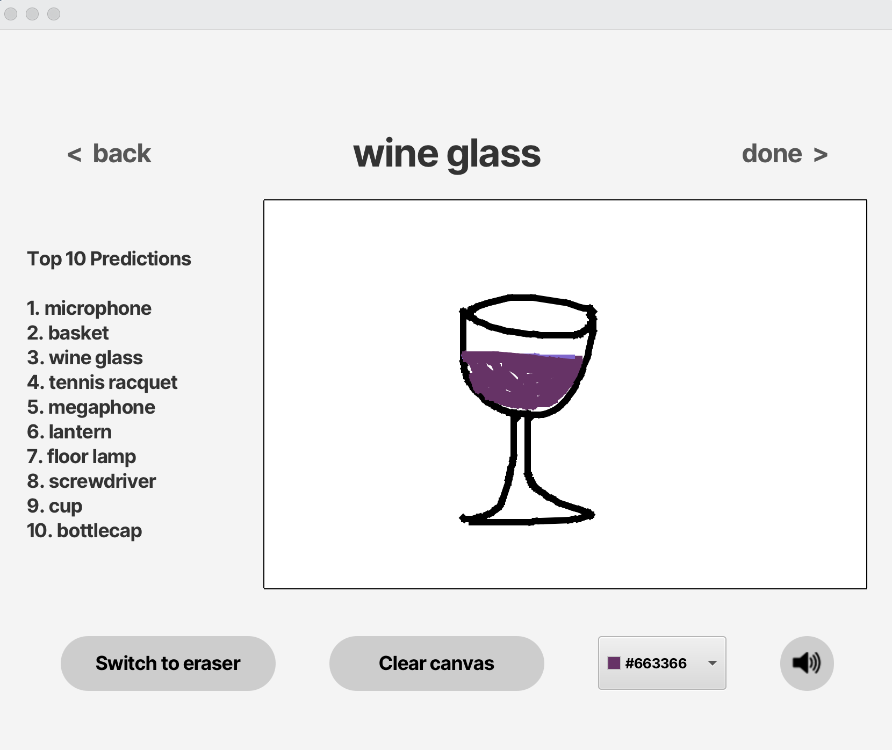Click the 'basket' prediction entry
The image size is (892, 750).
tap(68, 333)
